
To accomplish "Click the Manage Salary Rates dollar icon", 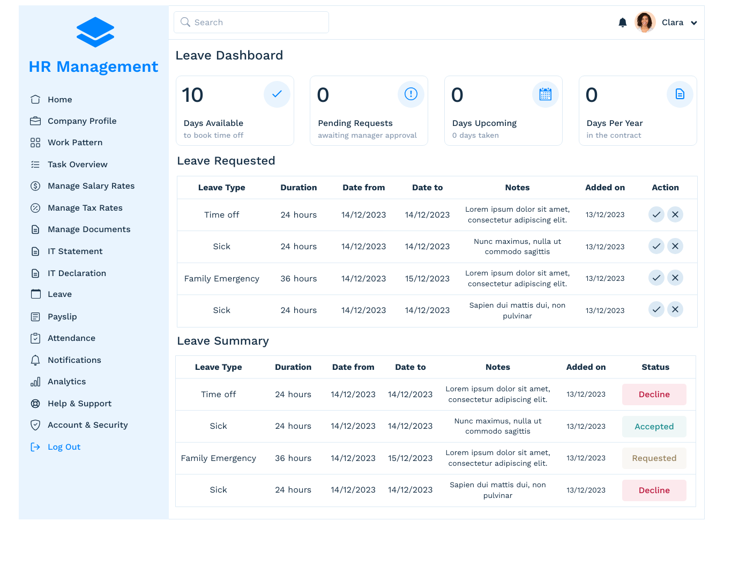I will pyautogui.click(x=35, y=186).
